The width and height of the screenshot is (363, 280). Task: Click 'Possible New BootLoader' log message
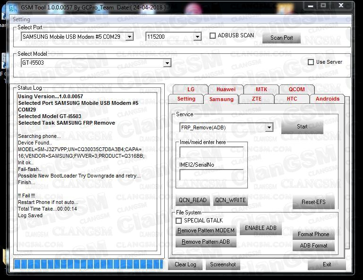79,176
